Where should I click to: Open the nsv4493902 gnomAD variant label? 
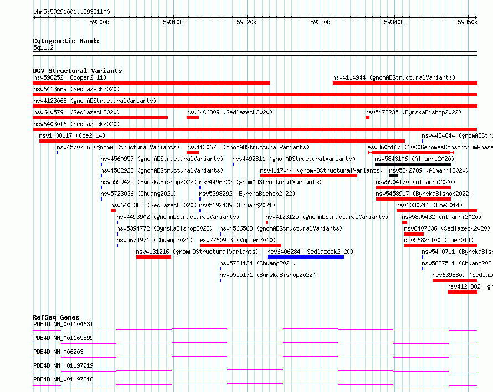[x=178, y=217]
